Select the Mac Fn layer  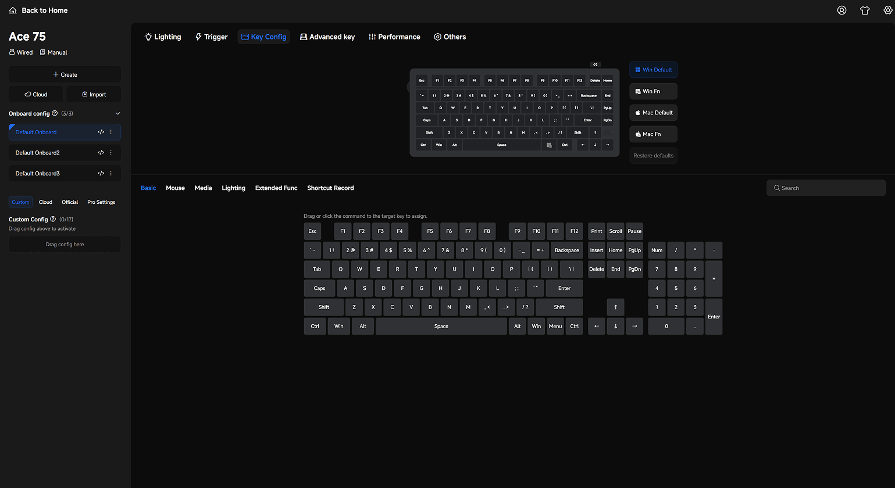coord(653,134)
